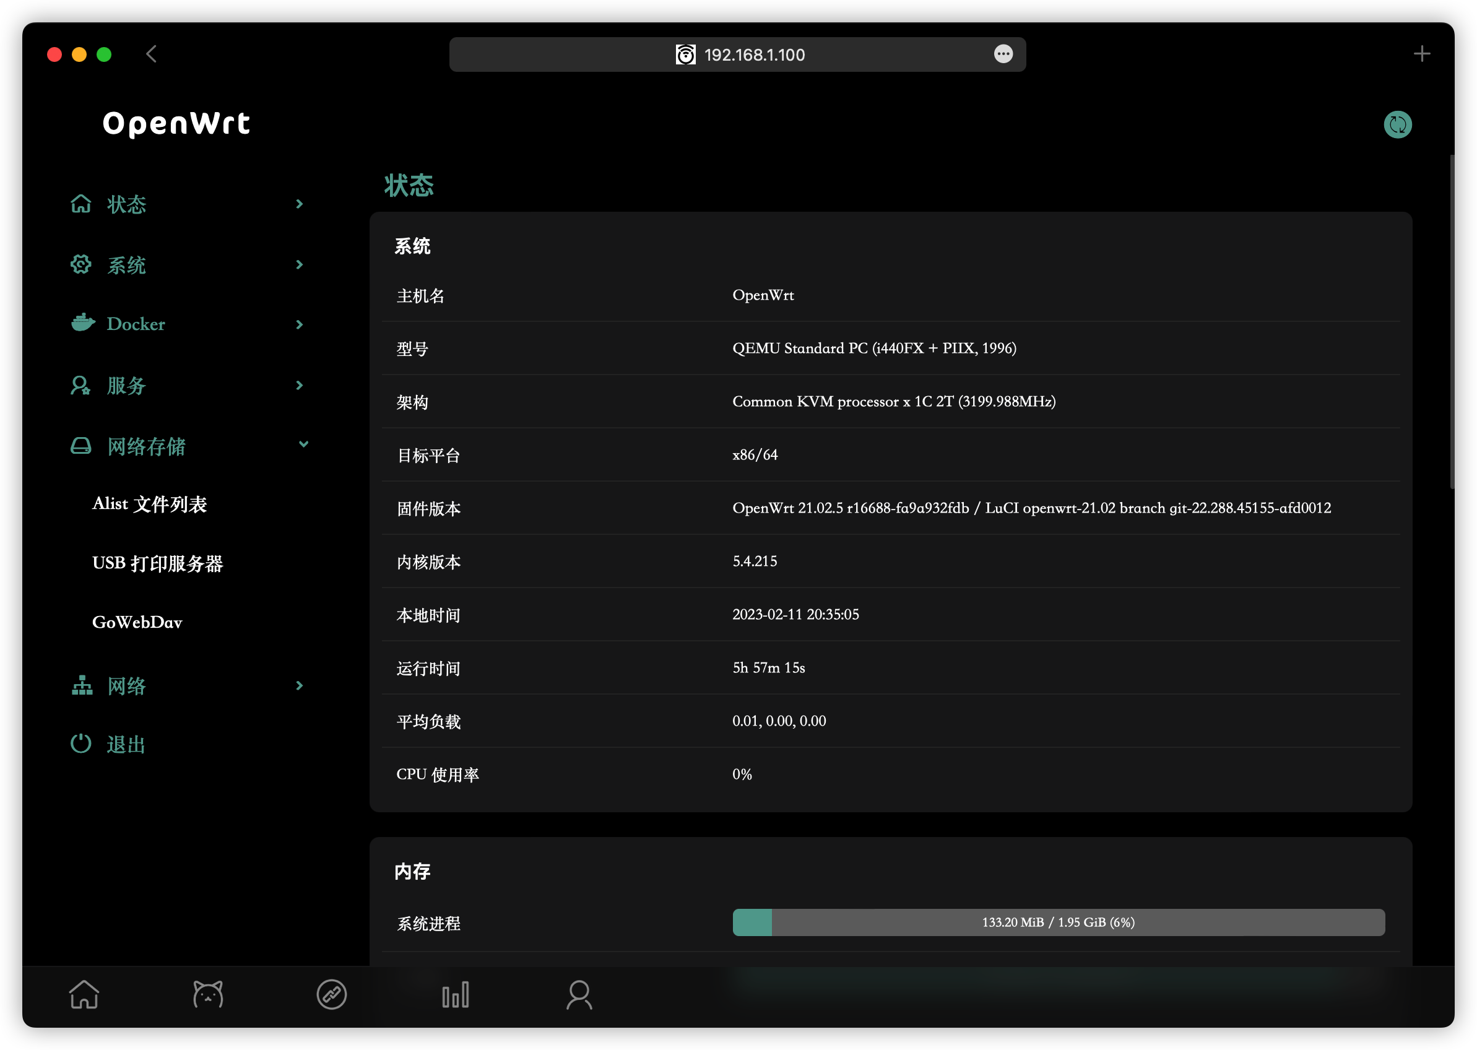Viewport: 1477px width, 1050px height.
Task: Click the user profile icon in bottom bar
Action: click(x=579, y=994)
